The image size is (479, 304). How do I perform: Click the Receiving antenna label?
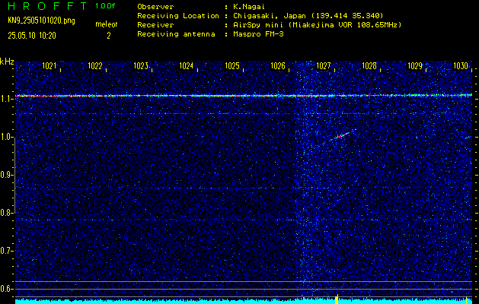176,34
